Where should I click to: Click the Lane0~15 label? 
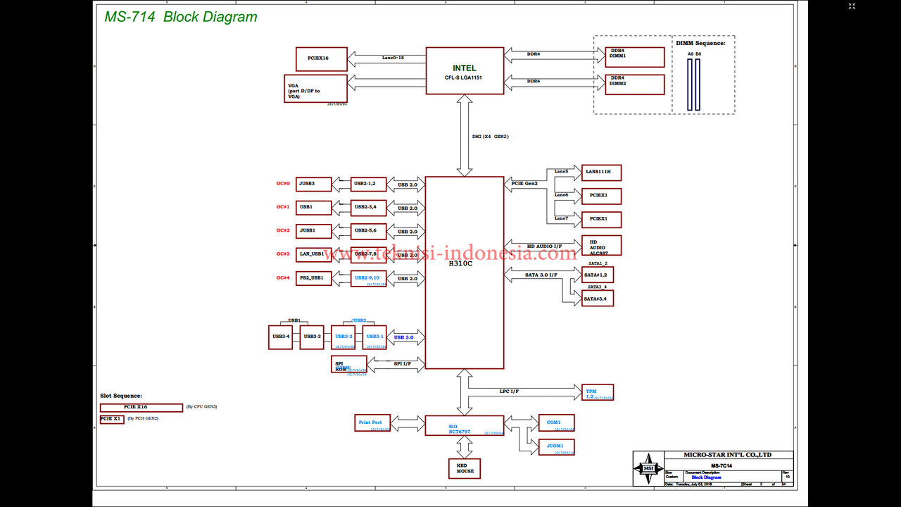click(393, 58)
